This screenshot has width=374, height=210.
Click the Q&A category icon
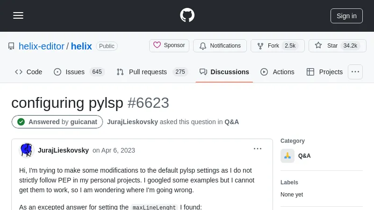point(288,156)
